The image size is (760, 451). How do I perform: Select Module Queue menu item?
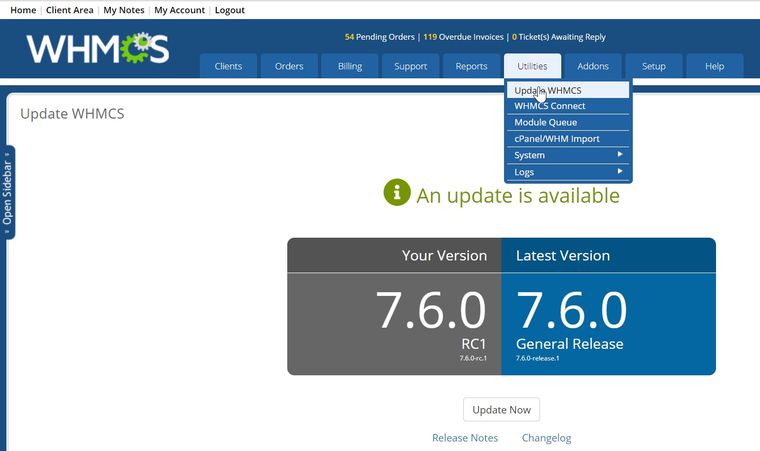coord(568,122)
